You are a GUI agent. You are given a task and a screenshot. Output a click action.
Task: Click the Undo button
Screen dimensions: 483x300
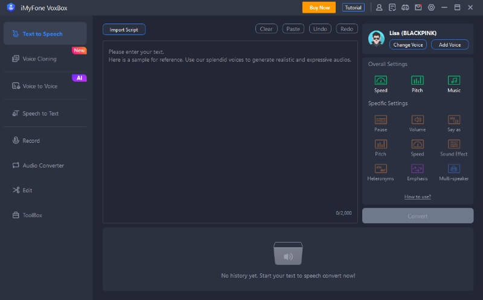320,28
